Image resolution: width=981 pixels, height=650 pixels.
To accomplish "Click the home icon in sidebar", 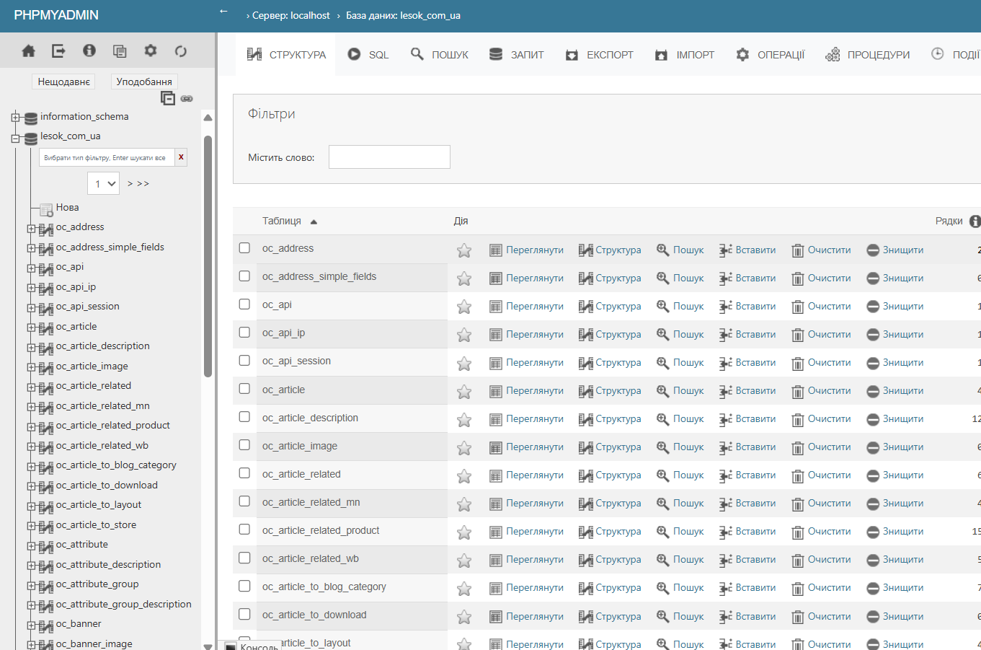I will click(x=29, y=51).
